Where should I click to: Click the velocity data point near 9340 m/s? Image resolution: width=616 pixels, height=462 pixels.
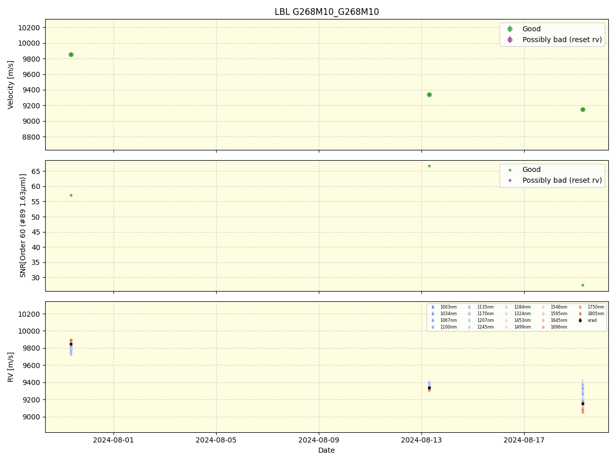(x=429, y=94)
